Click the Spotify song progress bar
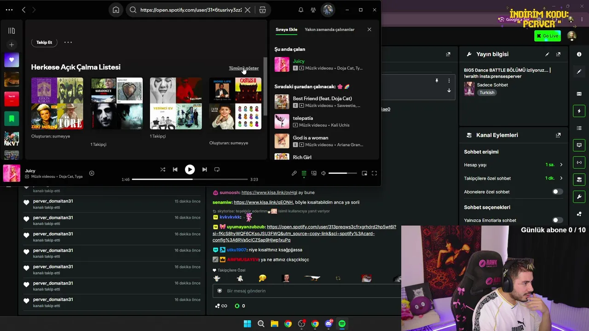The width and height of the screenshot is (589, 331). click(190, 179)
